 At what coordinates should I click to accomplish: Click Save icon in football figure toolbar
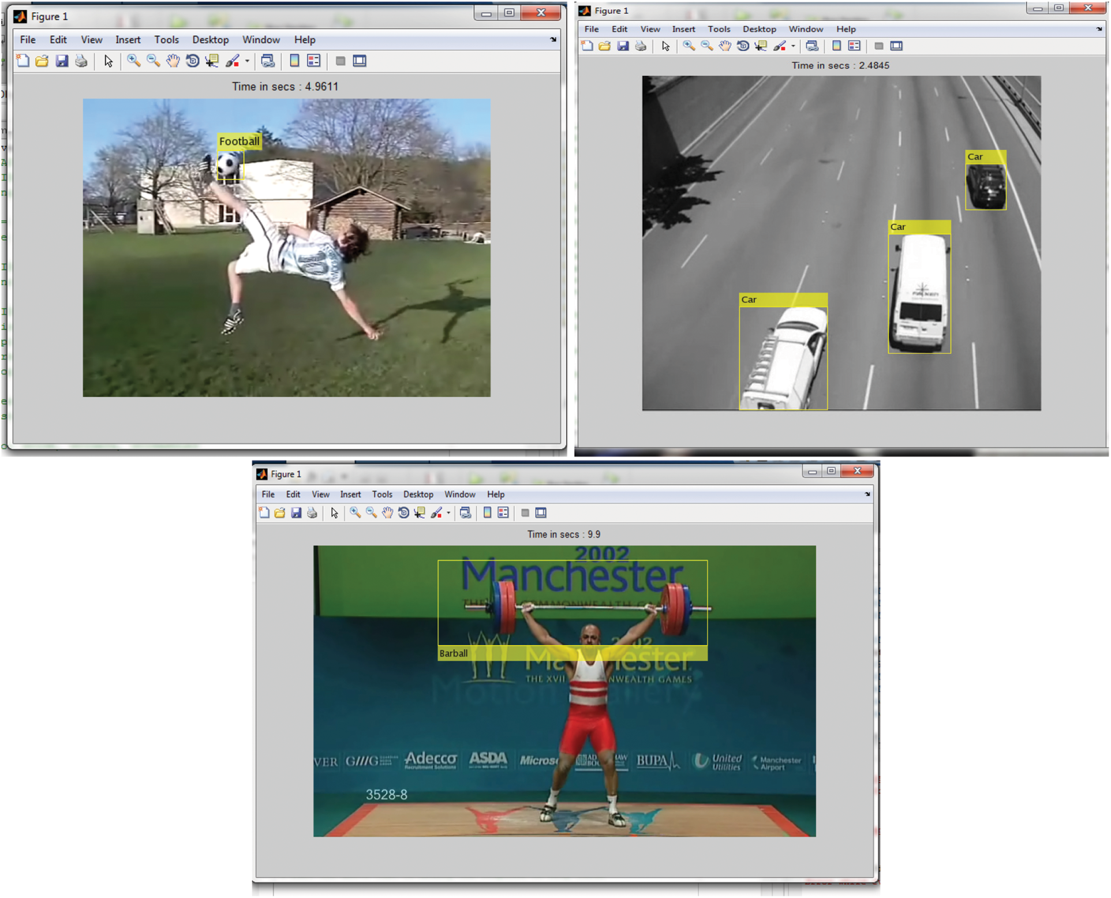click(62, 61)
